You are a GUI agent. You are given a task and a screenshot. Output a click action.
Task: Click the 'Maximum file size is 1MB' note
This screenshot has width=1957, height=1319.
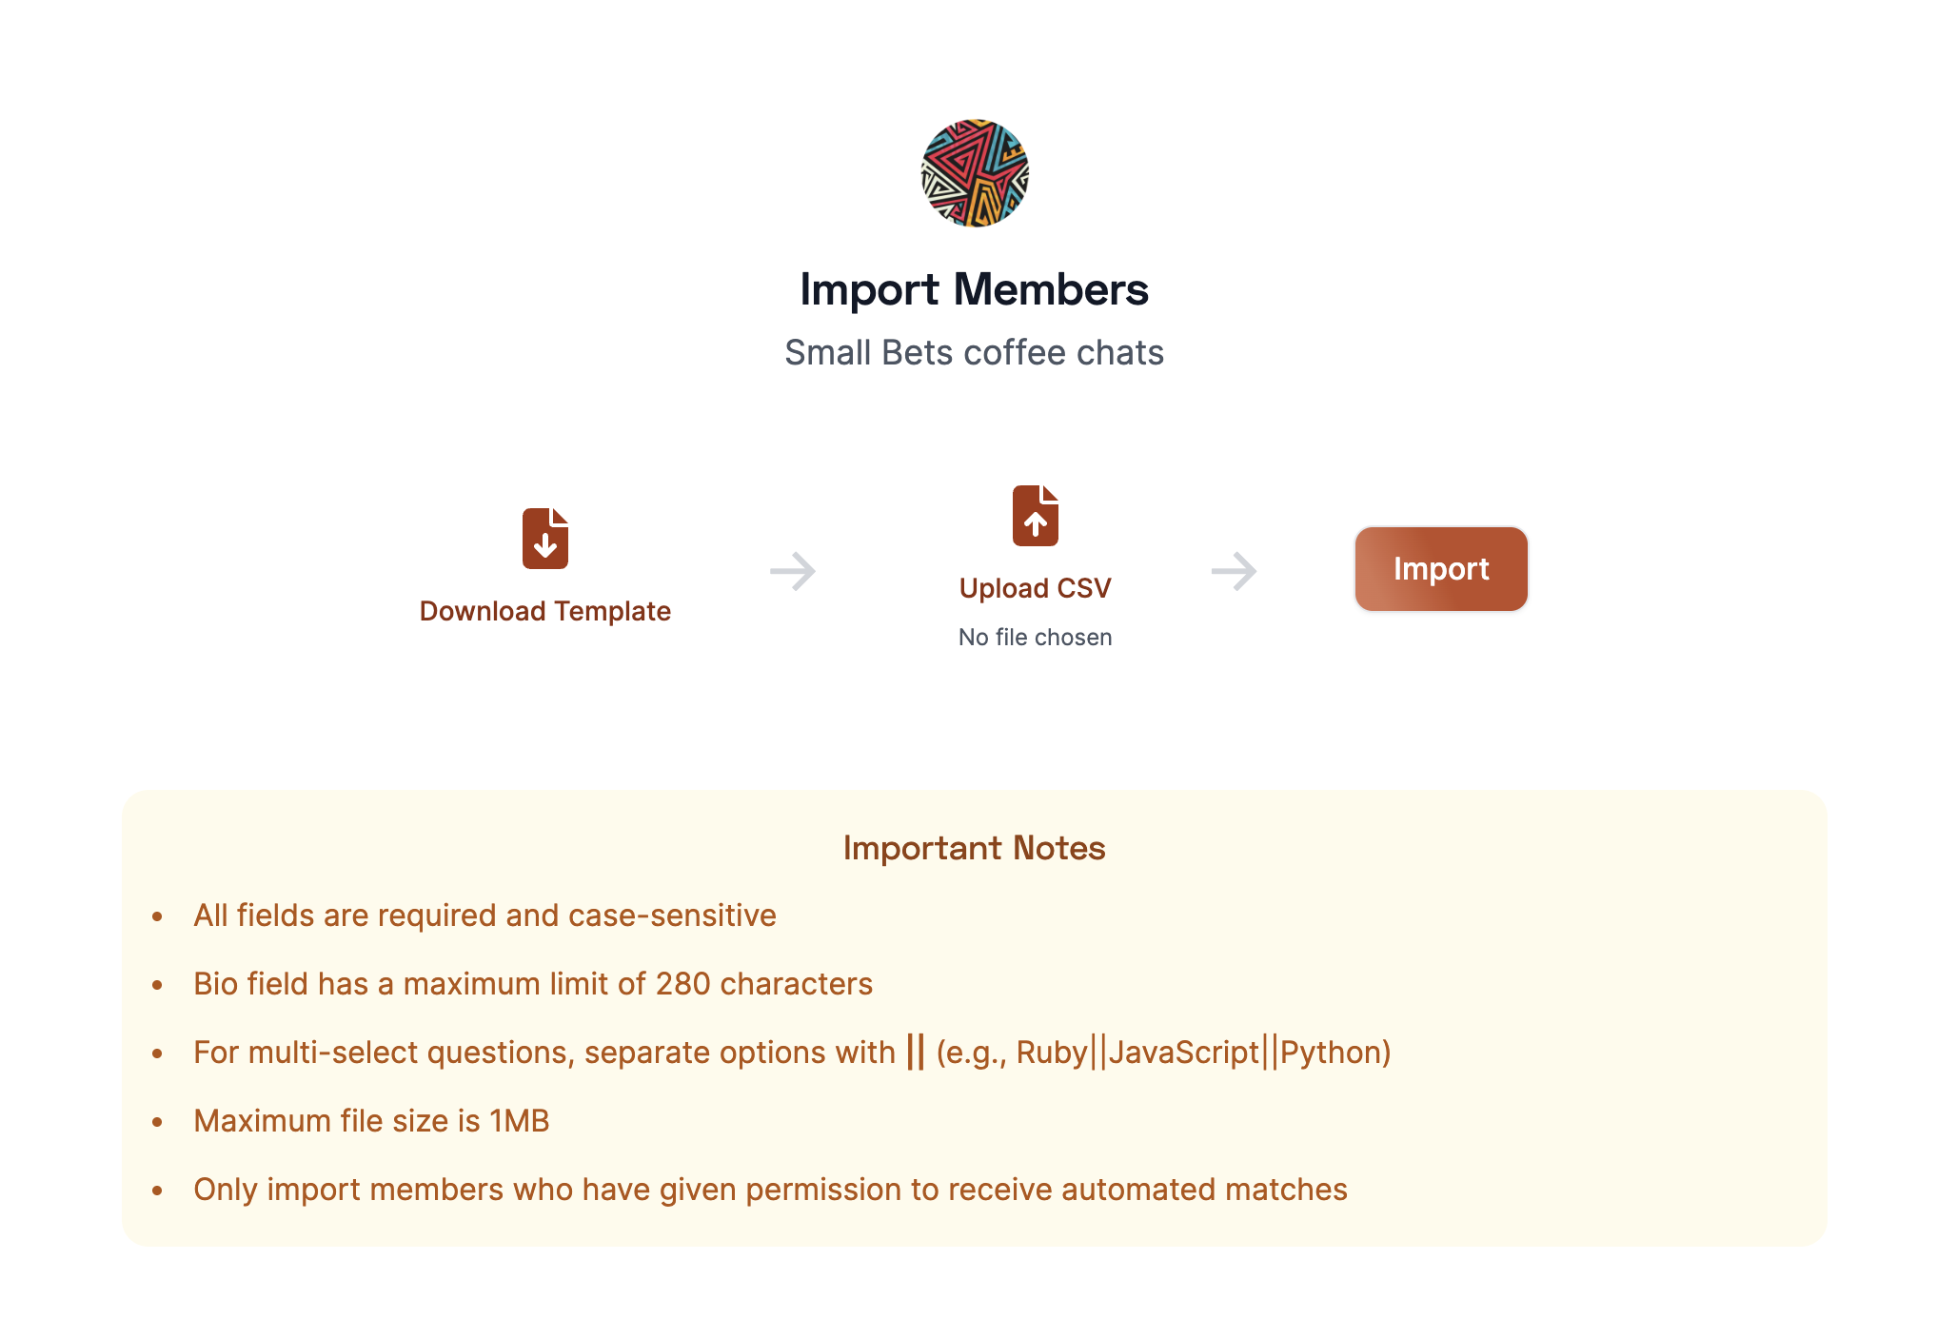[371, 1121]
